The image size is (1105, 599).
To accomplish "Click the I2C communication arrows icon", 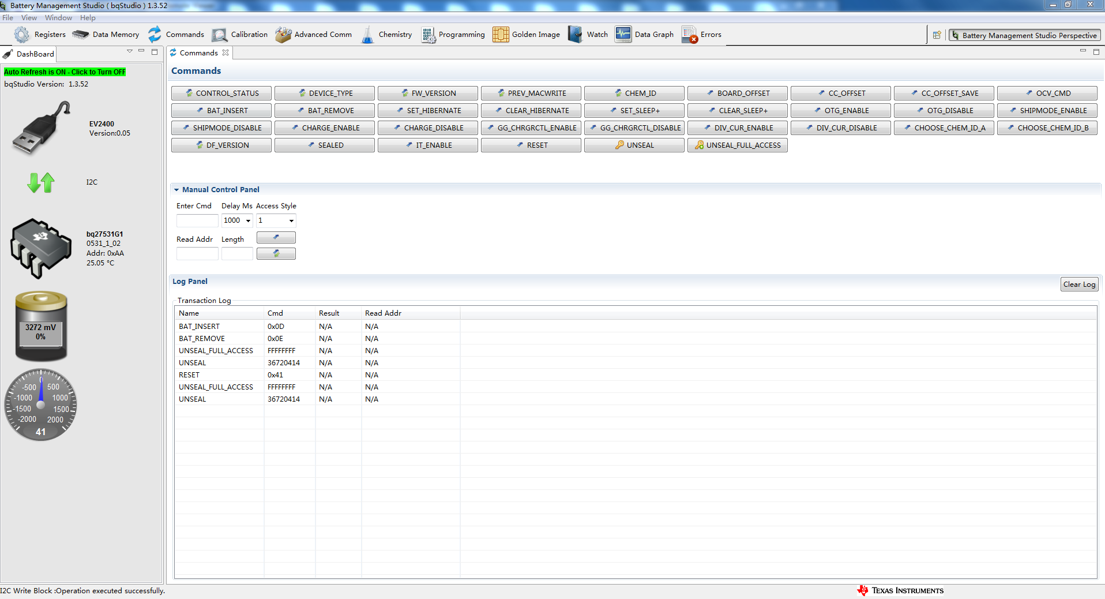I will [x=41, y=182].
